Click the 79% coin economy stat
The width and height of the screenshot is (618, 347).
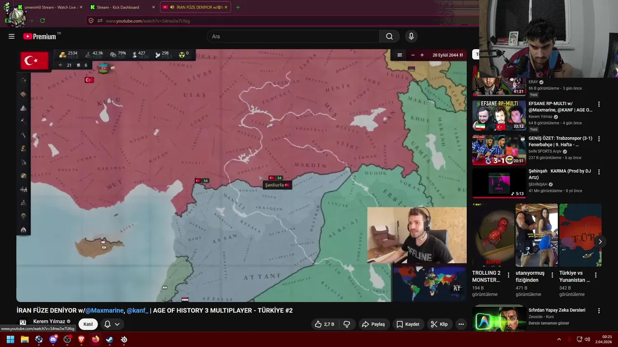click(x=118, y=54)
